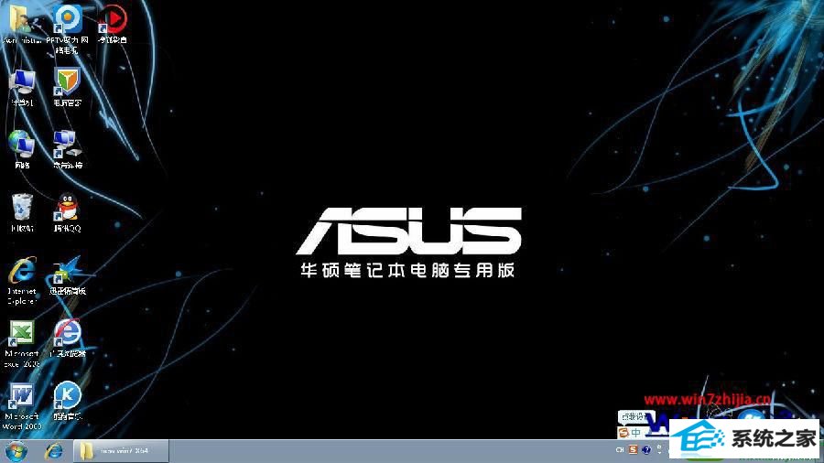Open the Computer desktop icon
The height and width of the screenshot is (463, 824).
pos(22,88)
